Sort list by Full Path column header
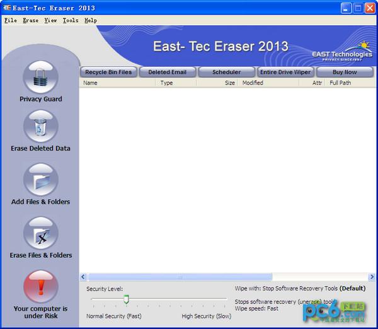 (x=350, y=83)
